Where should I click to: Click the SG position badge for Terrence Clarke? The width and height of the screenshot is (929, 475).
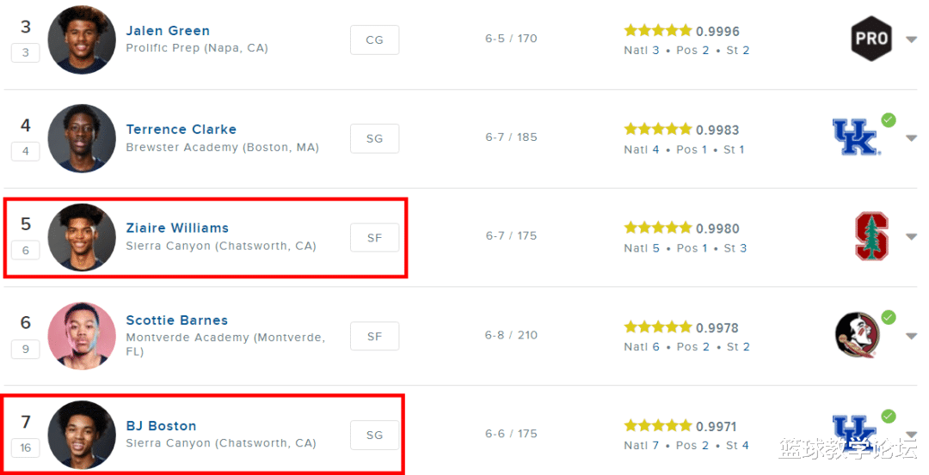coord(374,138)
